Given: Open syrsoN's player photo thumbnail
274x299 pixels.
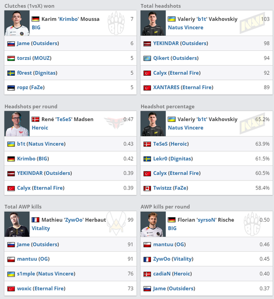Looking at the screenshot, I should tap(153, 224).
